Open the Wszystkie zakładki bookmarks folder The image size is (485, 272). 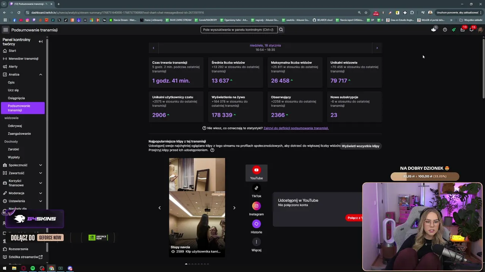471,20
